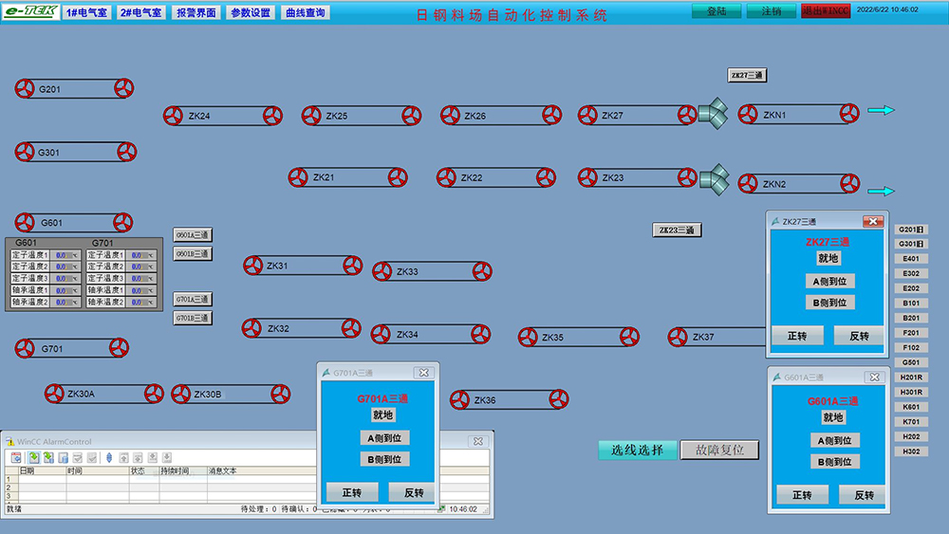Click 正转 in G701A三通 popup
Image resolution: width=949 pixels, height=534 pixels.
click(352, 492)
